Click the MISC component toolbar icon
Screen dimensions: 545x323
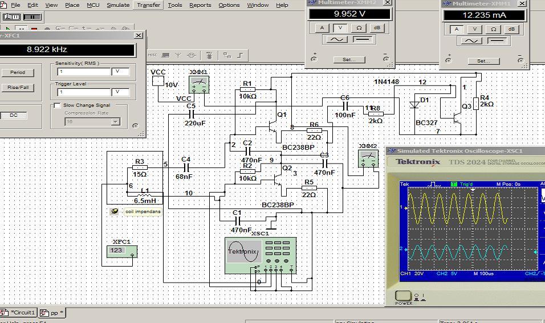[153, 55]
